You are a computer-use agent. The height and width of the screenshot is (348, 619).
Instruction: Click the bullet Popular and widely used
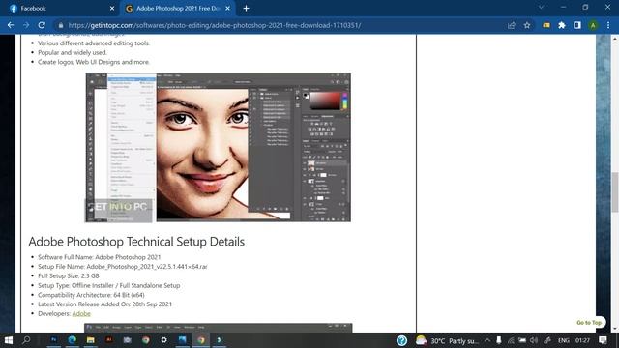[73, 52]
